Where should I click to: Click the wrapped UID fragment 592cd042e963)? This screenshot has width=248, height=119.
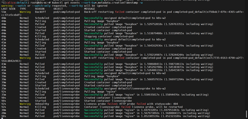tap(11, 61)
